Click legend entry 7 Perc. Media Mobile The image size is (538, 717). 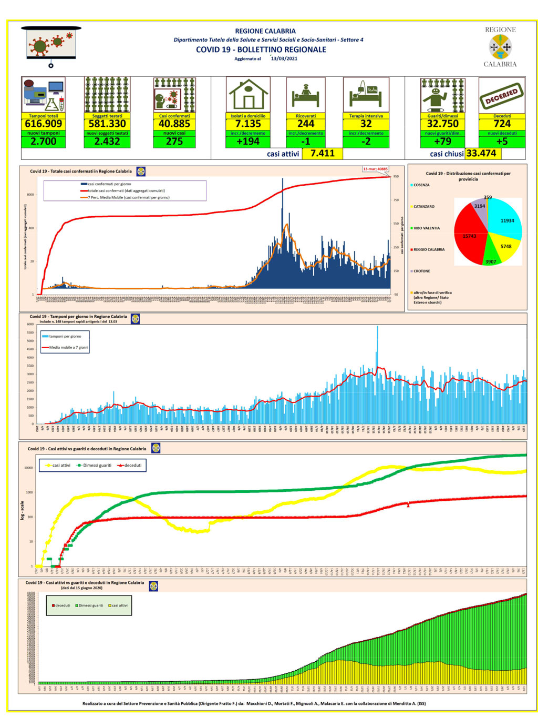tap(125, 198)
